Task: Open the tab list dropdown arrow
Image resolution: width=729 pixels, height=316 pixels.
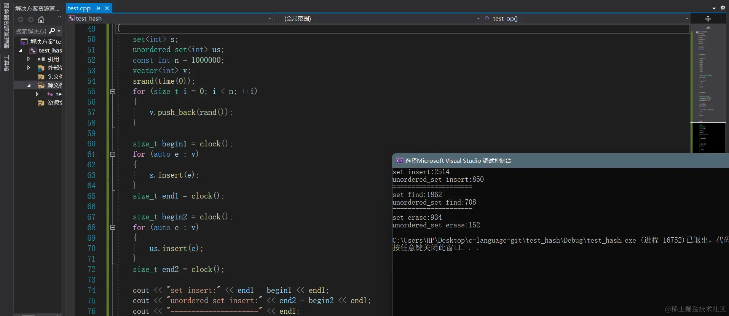Action: coord(714,8)
